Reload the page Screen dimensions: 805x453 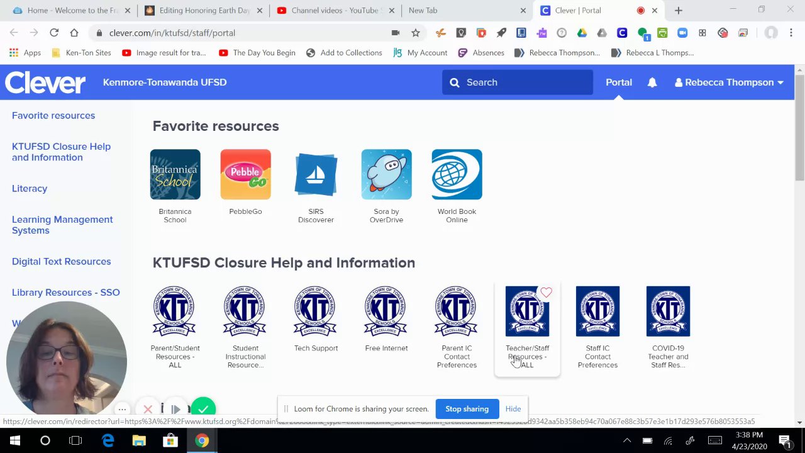pos(54,33)
